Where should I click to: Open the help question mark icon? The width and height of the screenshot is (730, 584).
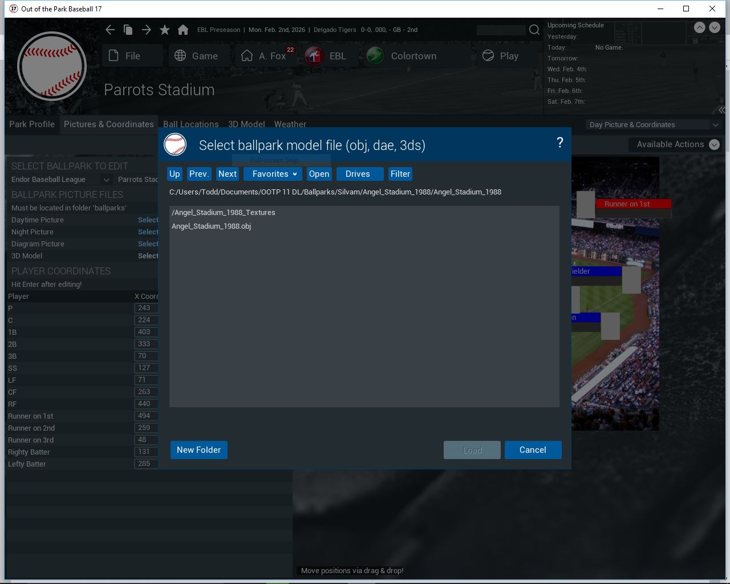559,143
